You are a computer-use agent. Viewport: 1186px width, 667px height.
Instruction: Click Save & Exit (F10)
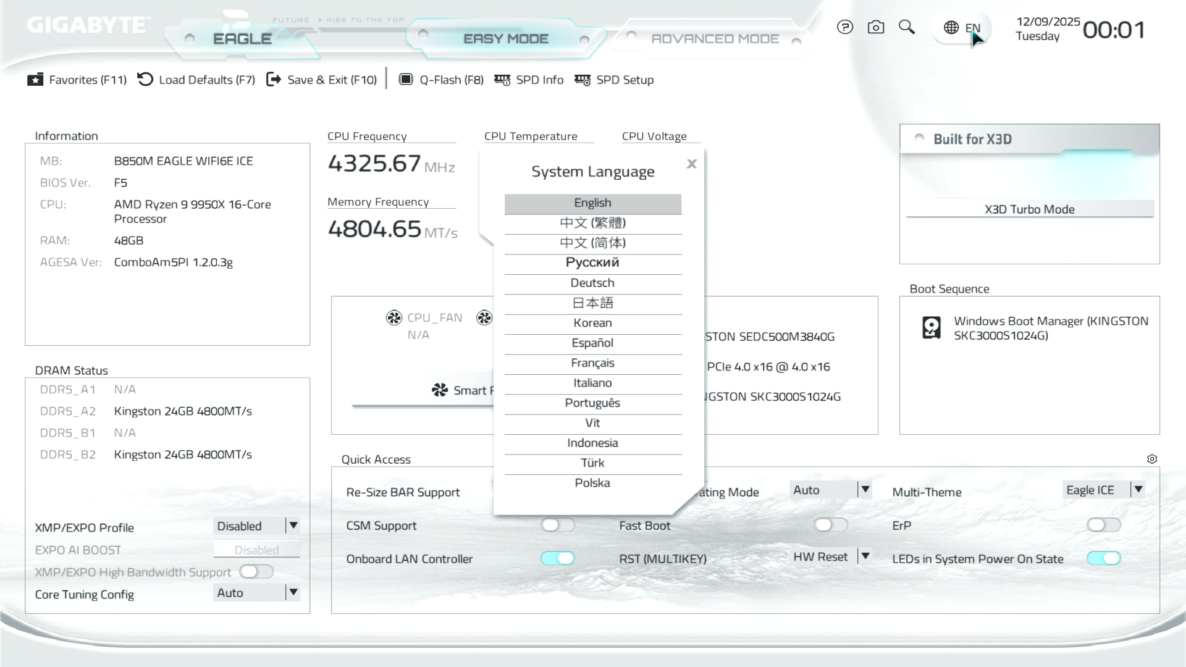tap(322, 80)
